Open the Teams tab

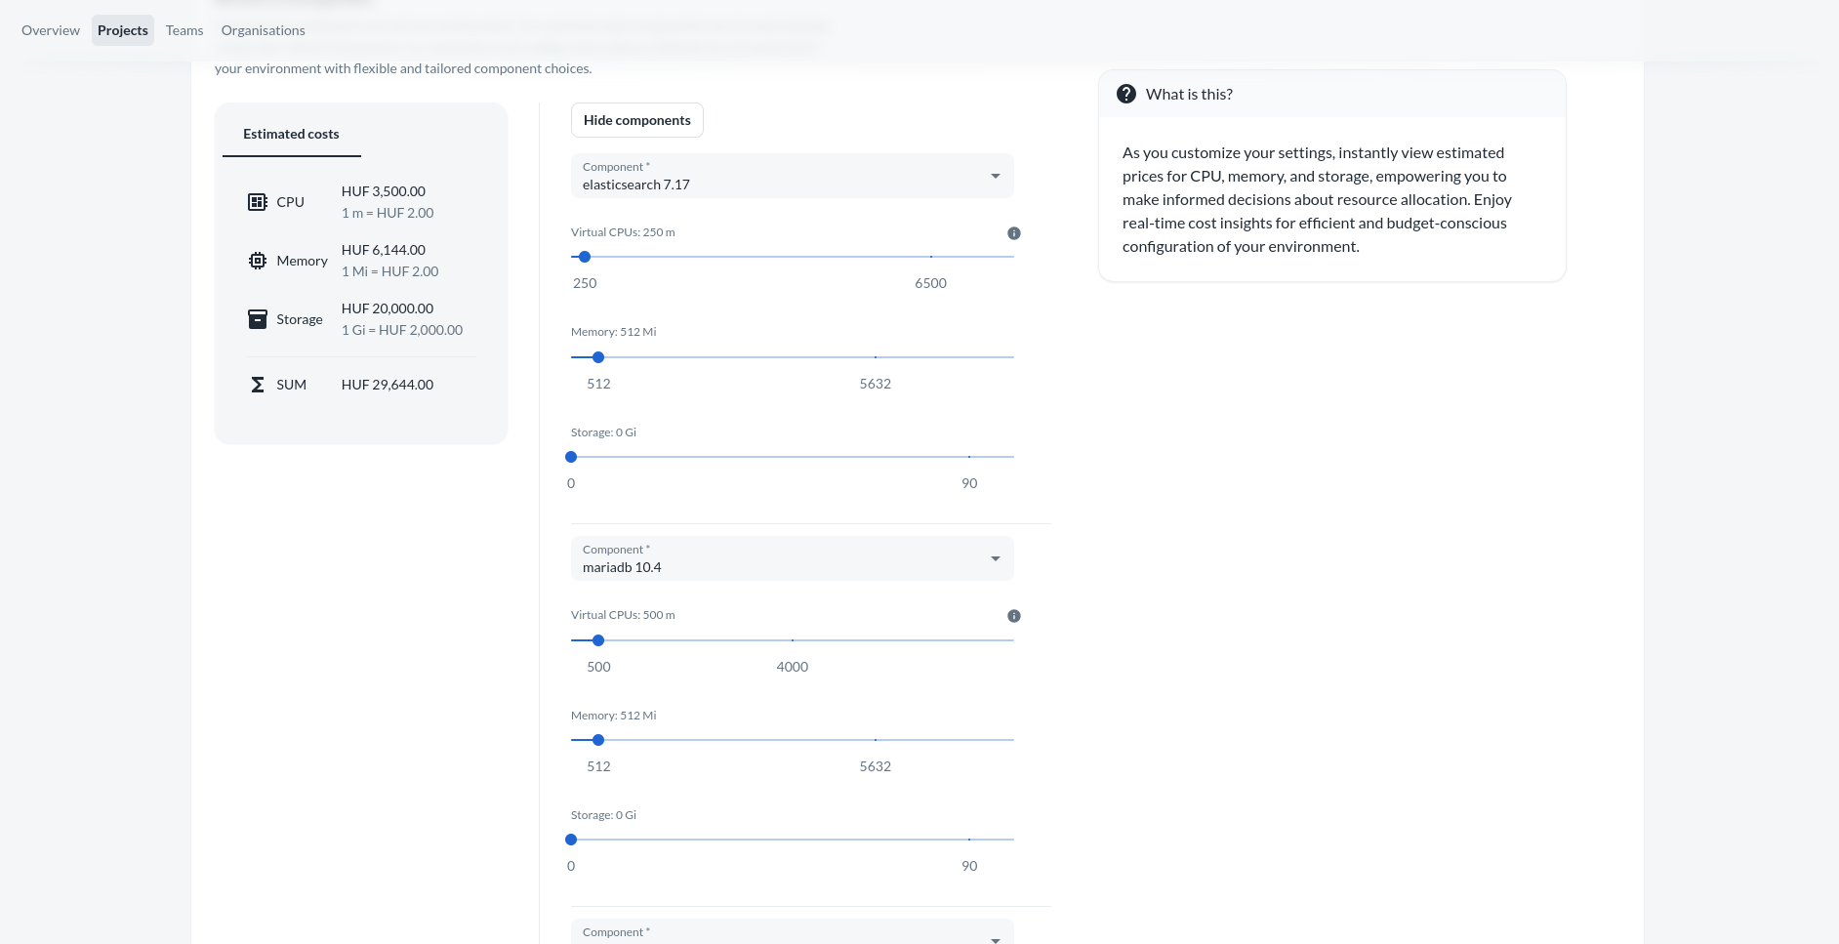(x=184, y=30)
